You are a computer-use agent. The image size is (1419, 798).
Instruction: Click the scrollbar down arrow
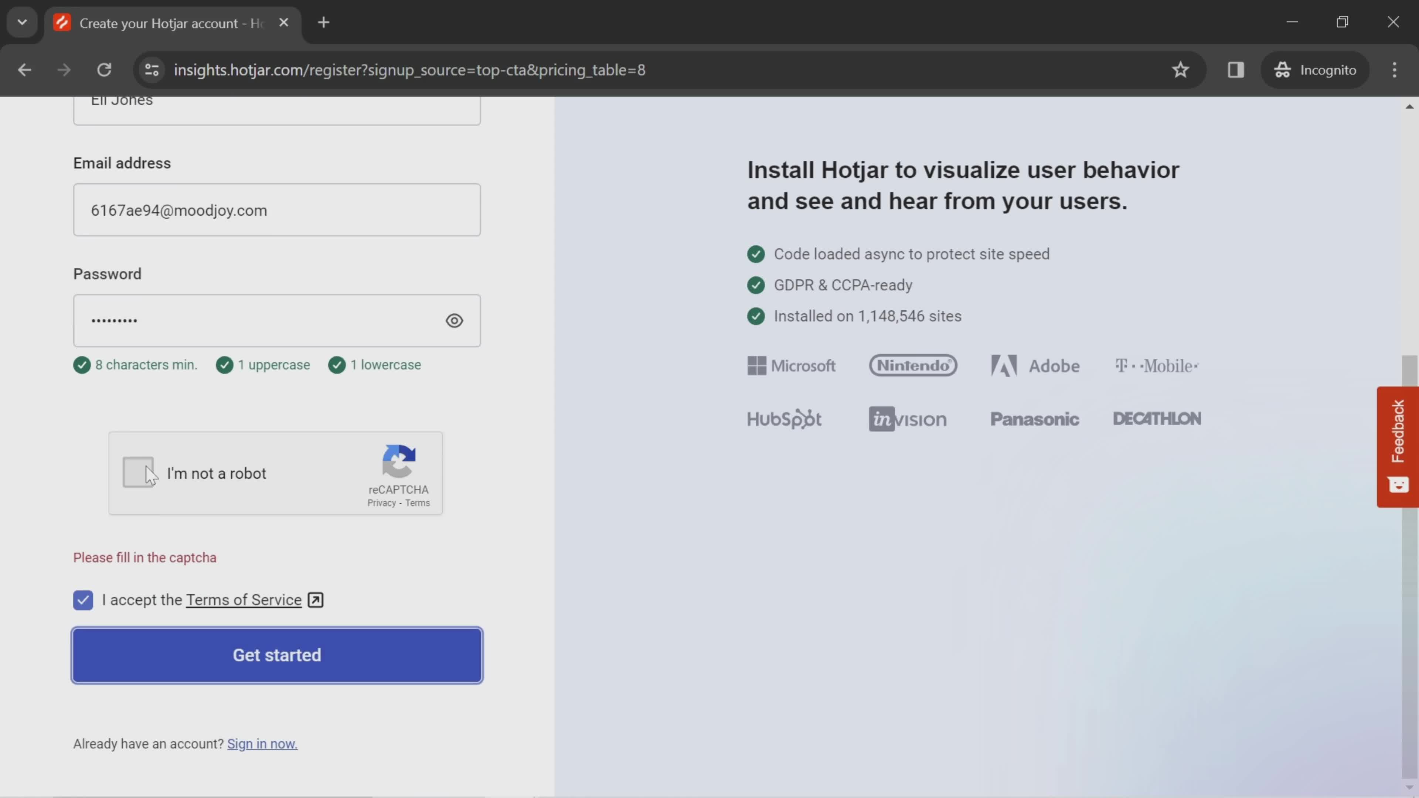[1410, 788]
